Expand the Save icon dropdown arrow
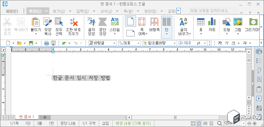The image size is (264, 127). tap(36, 43)
